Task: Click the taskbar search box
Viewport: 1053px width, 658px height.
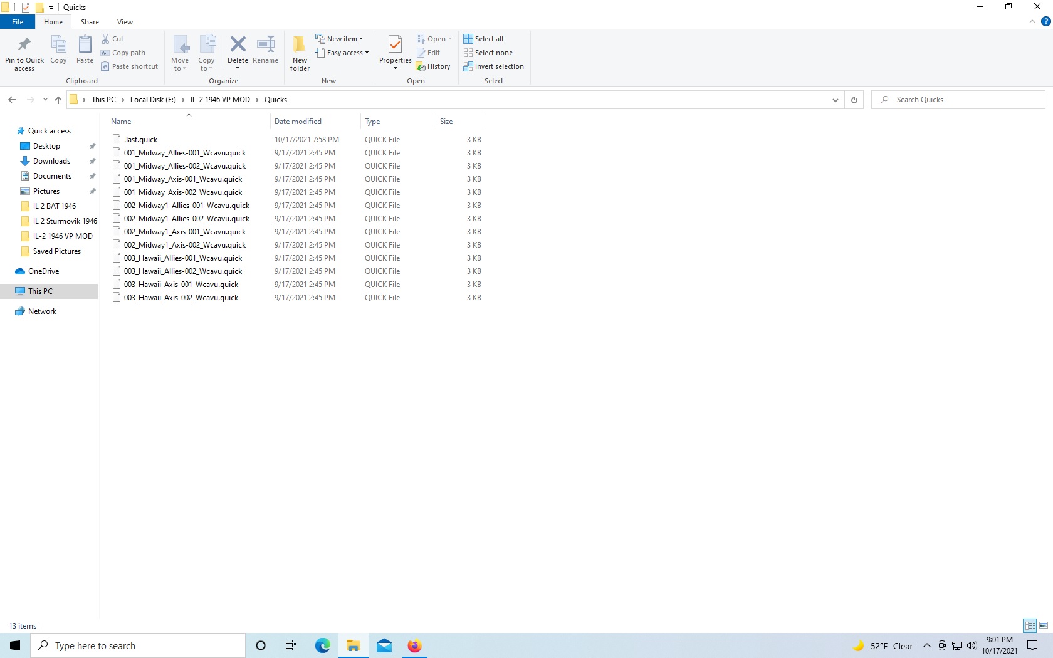Action: (x=138, y=645)
